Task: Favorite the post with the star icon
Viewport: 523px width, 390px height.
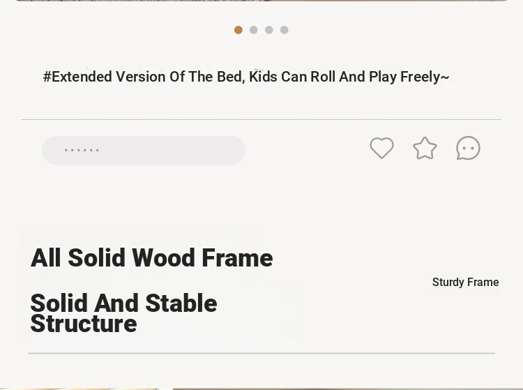Action: coord(425,148)
